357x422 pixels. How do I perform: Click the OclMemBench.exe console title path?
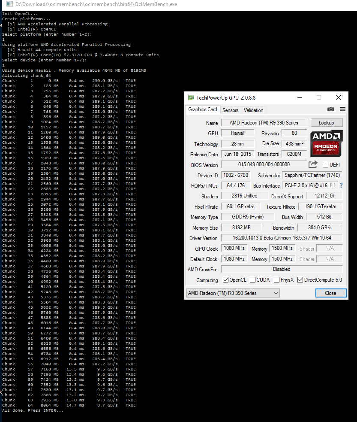coord(96,4)
